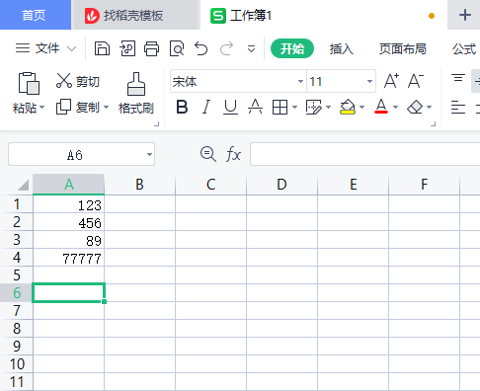Open the Paste options dropdown arrow

tap(41, 108)
